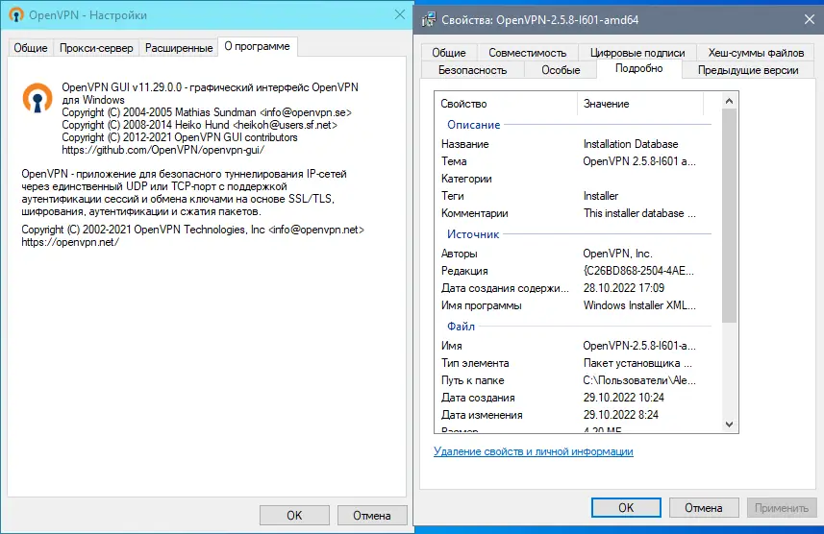Click the OpenVPN icon in settings title bar
Screen dimensions: 824x534
pyautogui.click(x=16, y=15)
